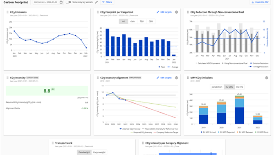Grab the drag handle of CO2 Emissions card

[7, 12]
